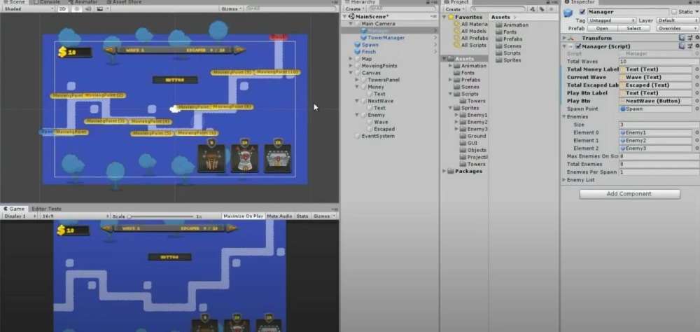Click the Add Component button
700x332 pixels.
(629, 194)
